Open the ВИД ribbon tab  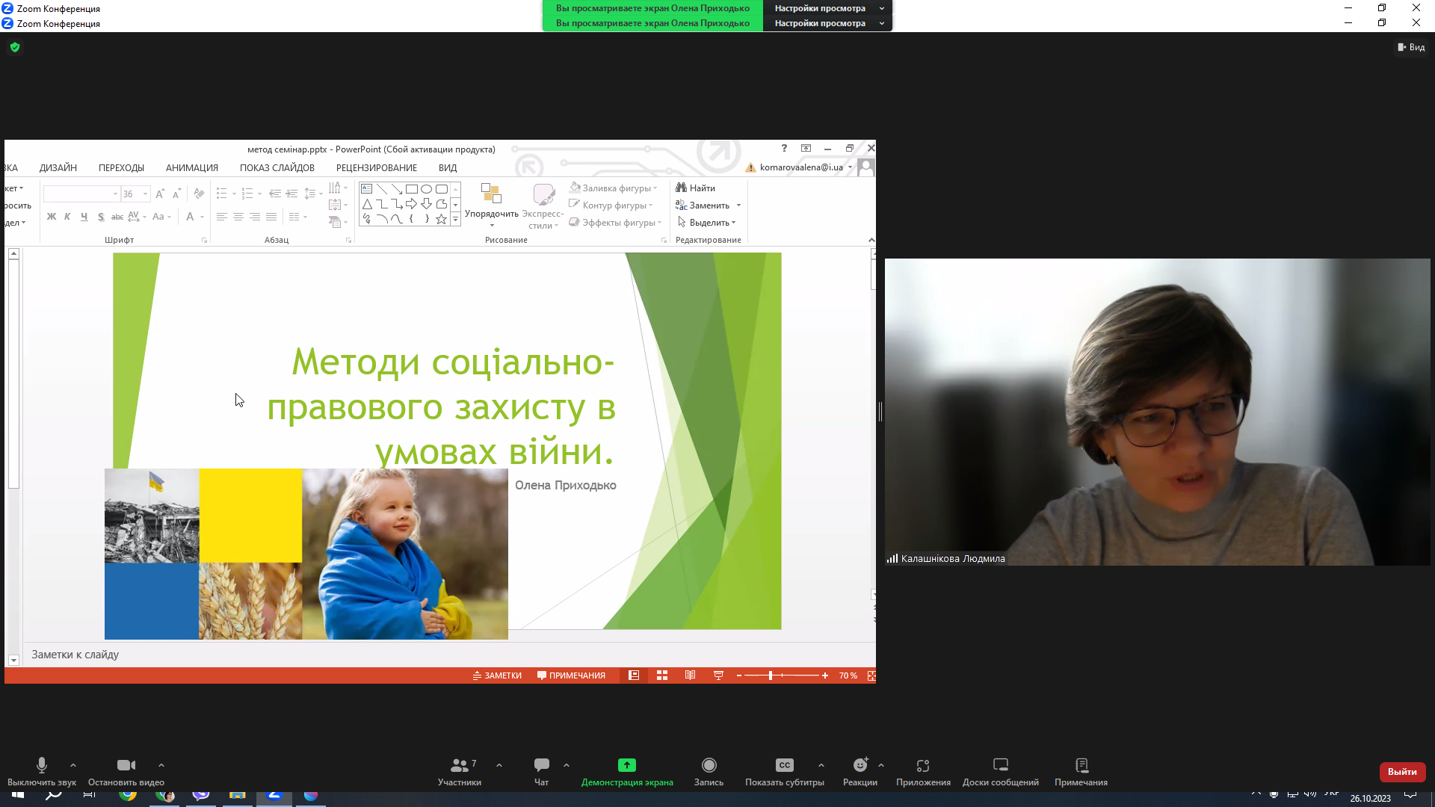pos(448,168)
